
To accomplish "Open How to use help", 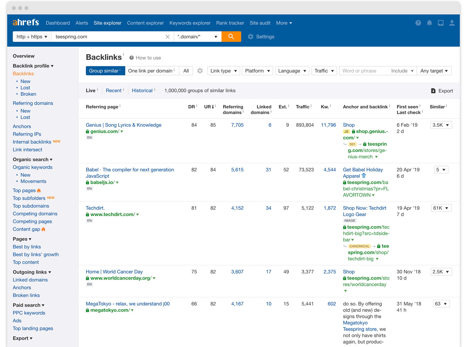I will tap(145, 58).
